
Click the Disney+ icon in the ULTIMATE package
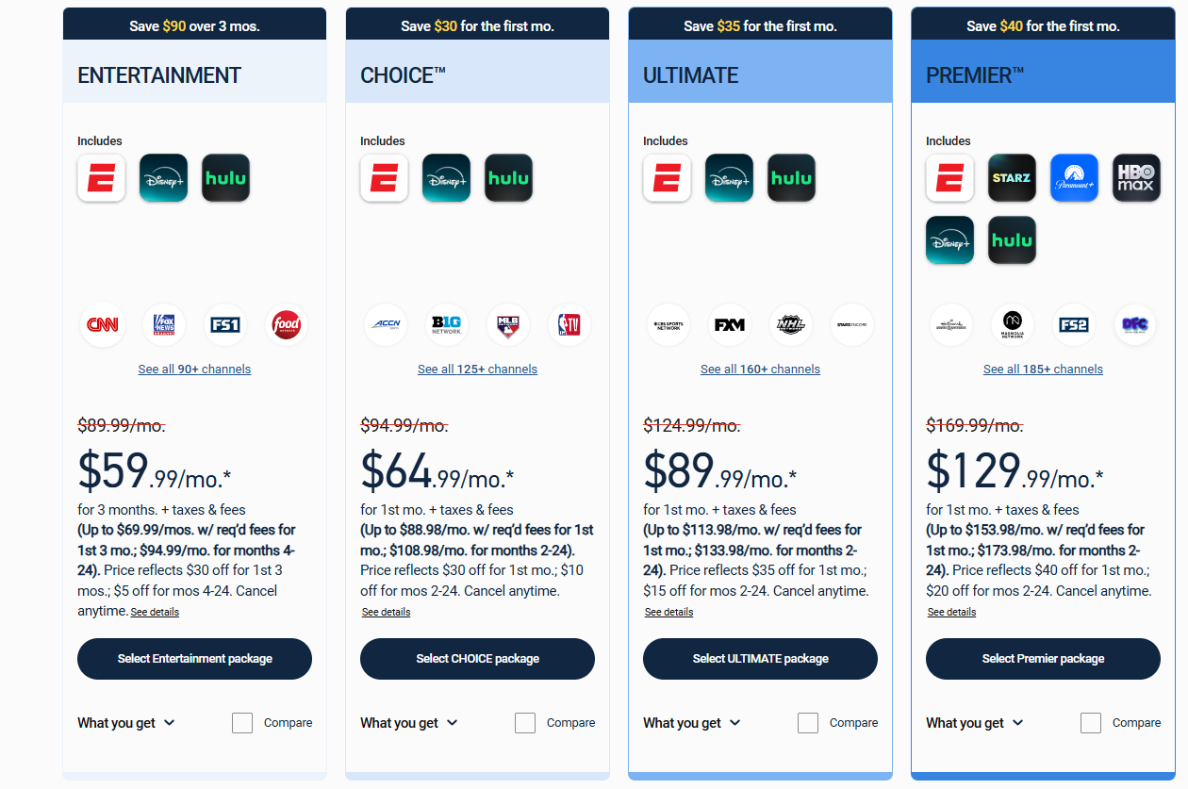(x=729, y=178)
